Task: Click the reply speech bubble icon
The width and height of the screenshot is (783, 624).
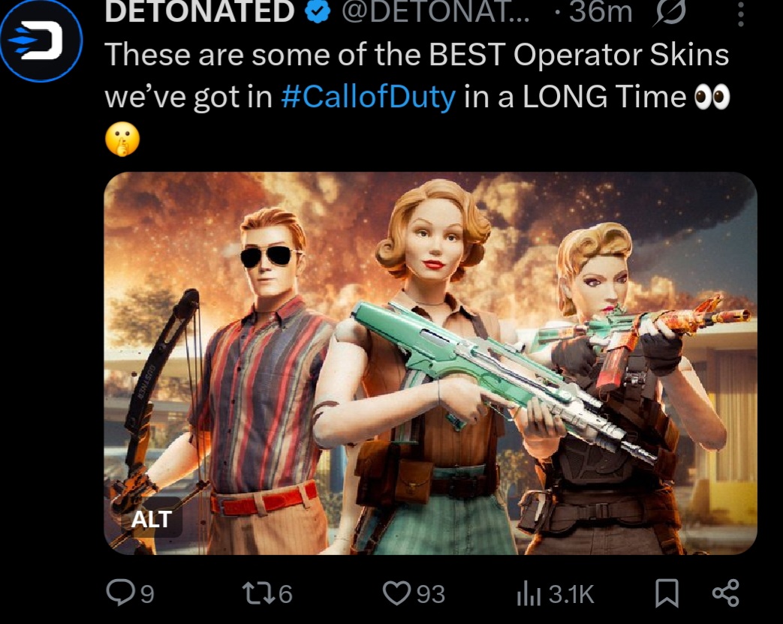Action: [x=119, y=592]
